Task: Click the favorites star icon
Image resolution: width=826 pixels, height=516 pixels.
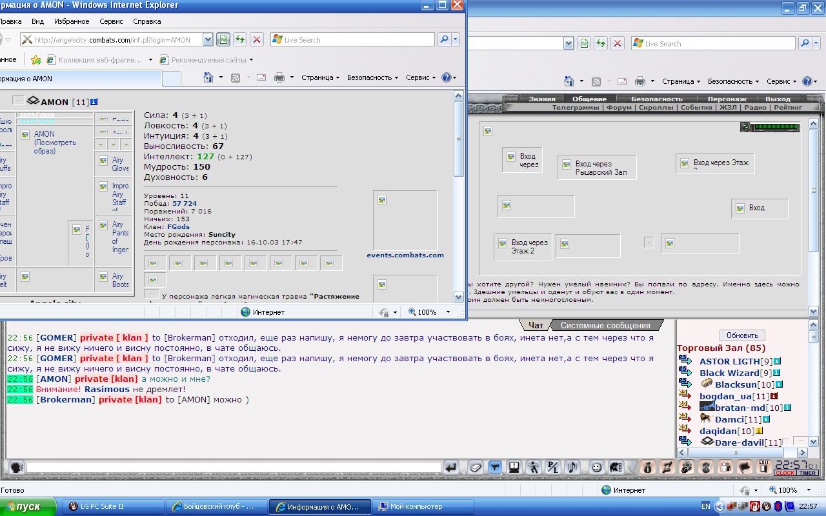Action: click(x=36, y=60)
